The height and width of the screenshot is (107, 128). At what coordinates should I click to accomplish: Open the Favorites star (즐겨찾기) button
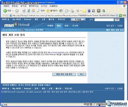pyautogui.click(x=52, y=11)
